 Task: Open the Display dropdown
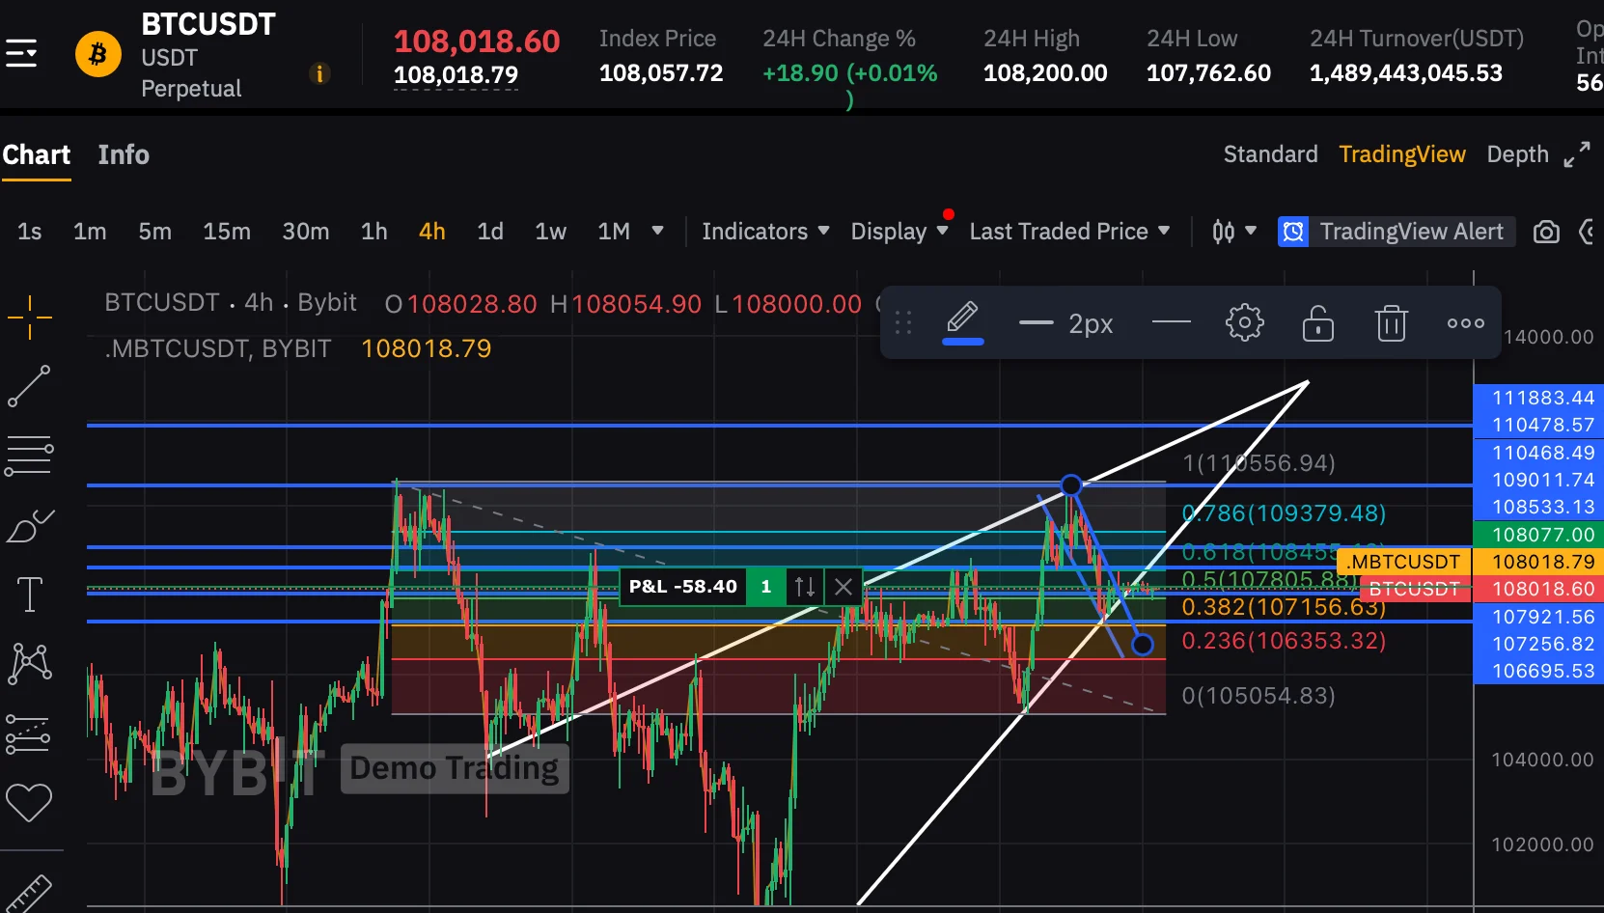[x=899, y=232]
